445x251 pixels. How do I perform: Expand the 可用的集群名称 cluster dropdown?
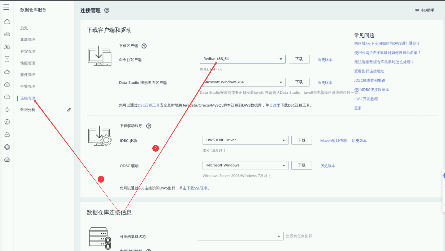click(x=241, y=236)
